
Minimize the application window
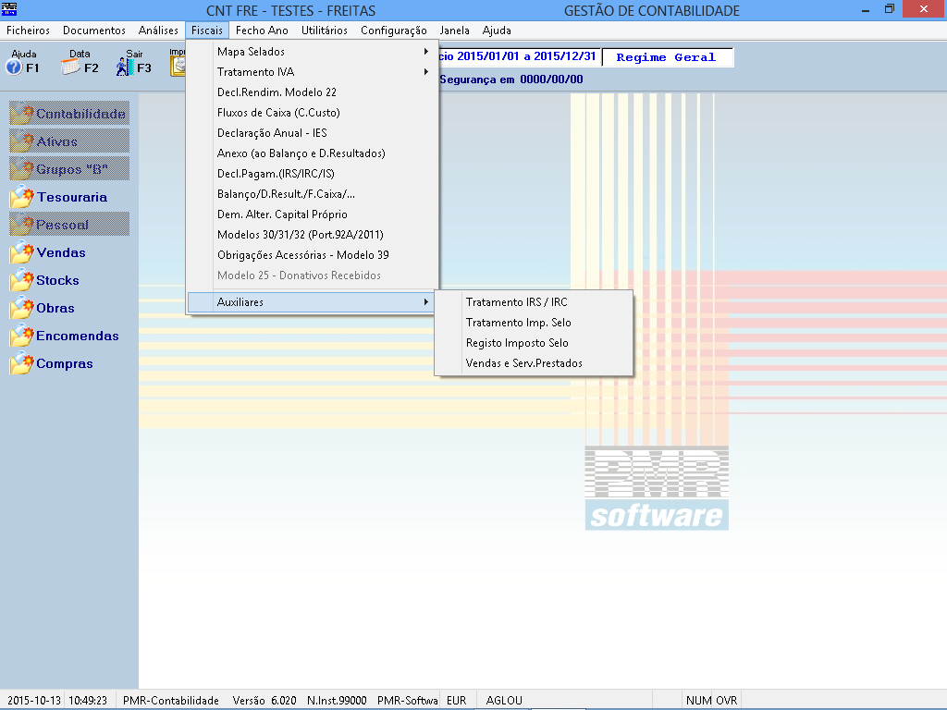click(866, 9)
